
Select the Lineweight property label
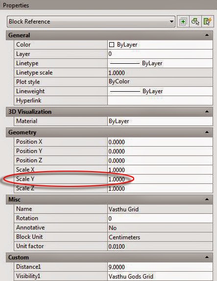(x=30, y=91)
